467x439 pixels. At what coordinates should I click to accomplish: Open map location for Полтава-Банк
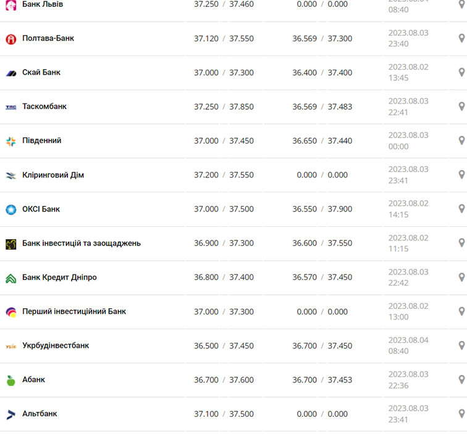click(x=461, y=38)
